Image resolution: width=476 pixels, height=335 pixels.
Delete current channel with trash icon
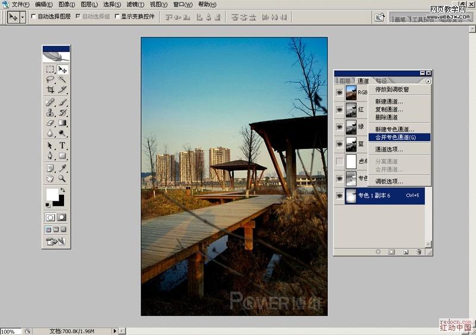pyautogui.click(x=419, y=252)
